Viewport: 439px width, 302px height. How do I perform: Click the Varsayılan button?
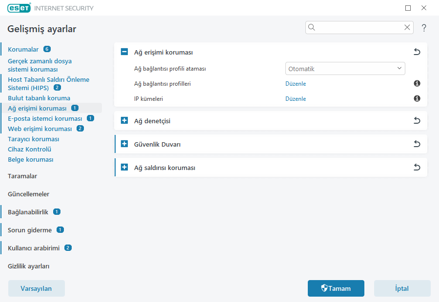(37, 288)
